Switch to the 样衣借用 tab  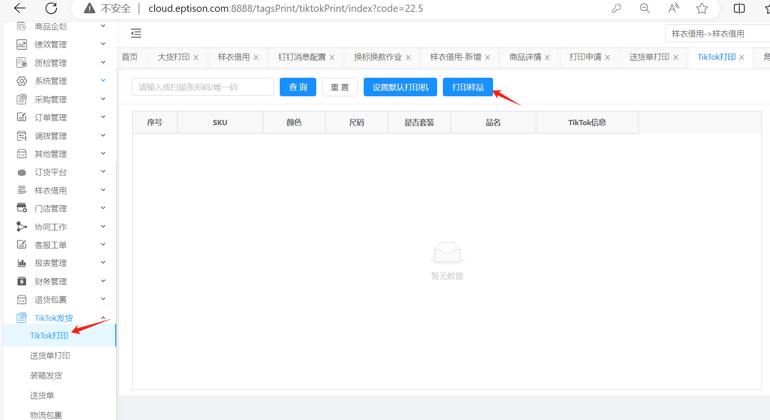pos(234,57)
